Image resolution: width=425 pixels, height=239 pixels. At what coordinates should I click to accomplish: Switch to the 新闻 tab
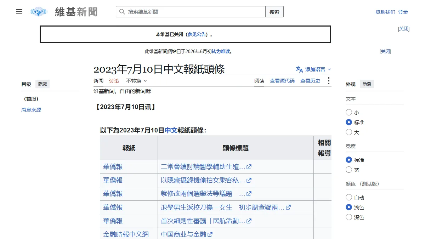[98, 81]
